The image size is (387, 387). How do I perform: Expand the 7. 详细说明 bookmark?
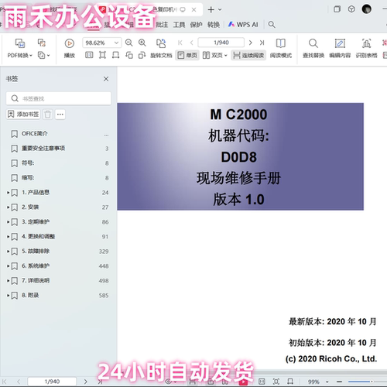(x=9, y=281)
